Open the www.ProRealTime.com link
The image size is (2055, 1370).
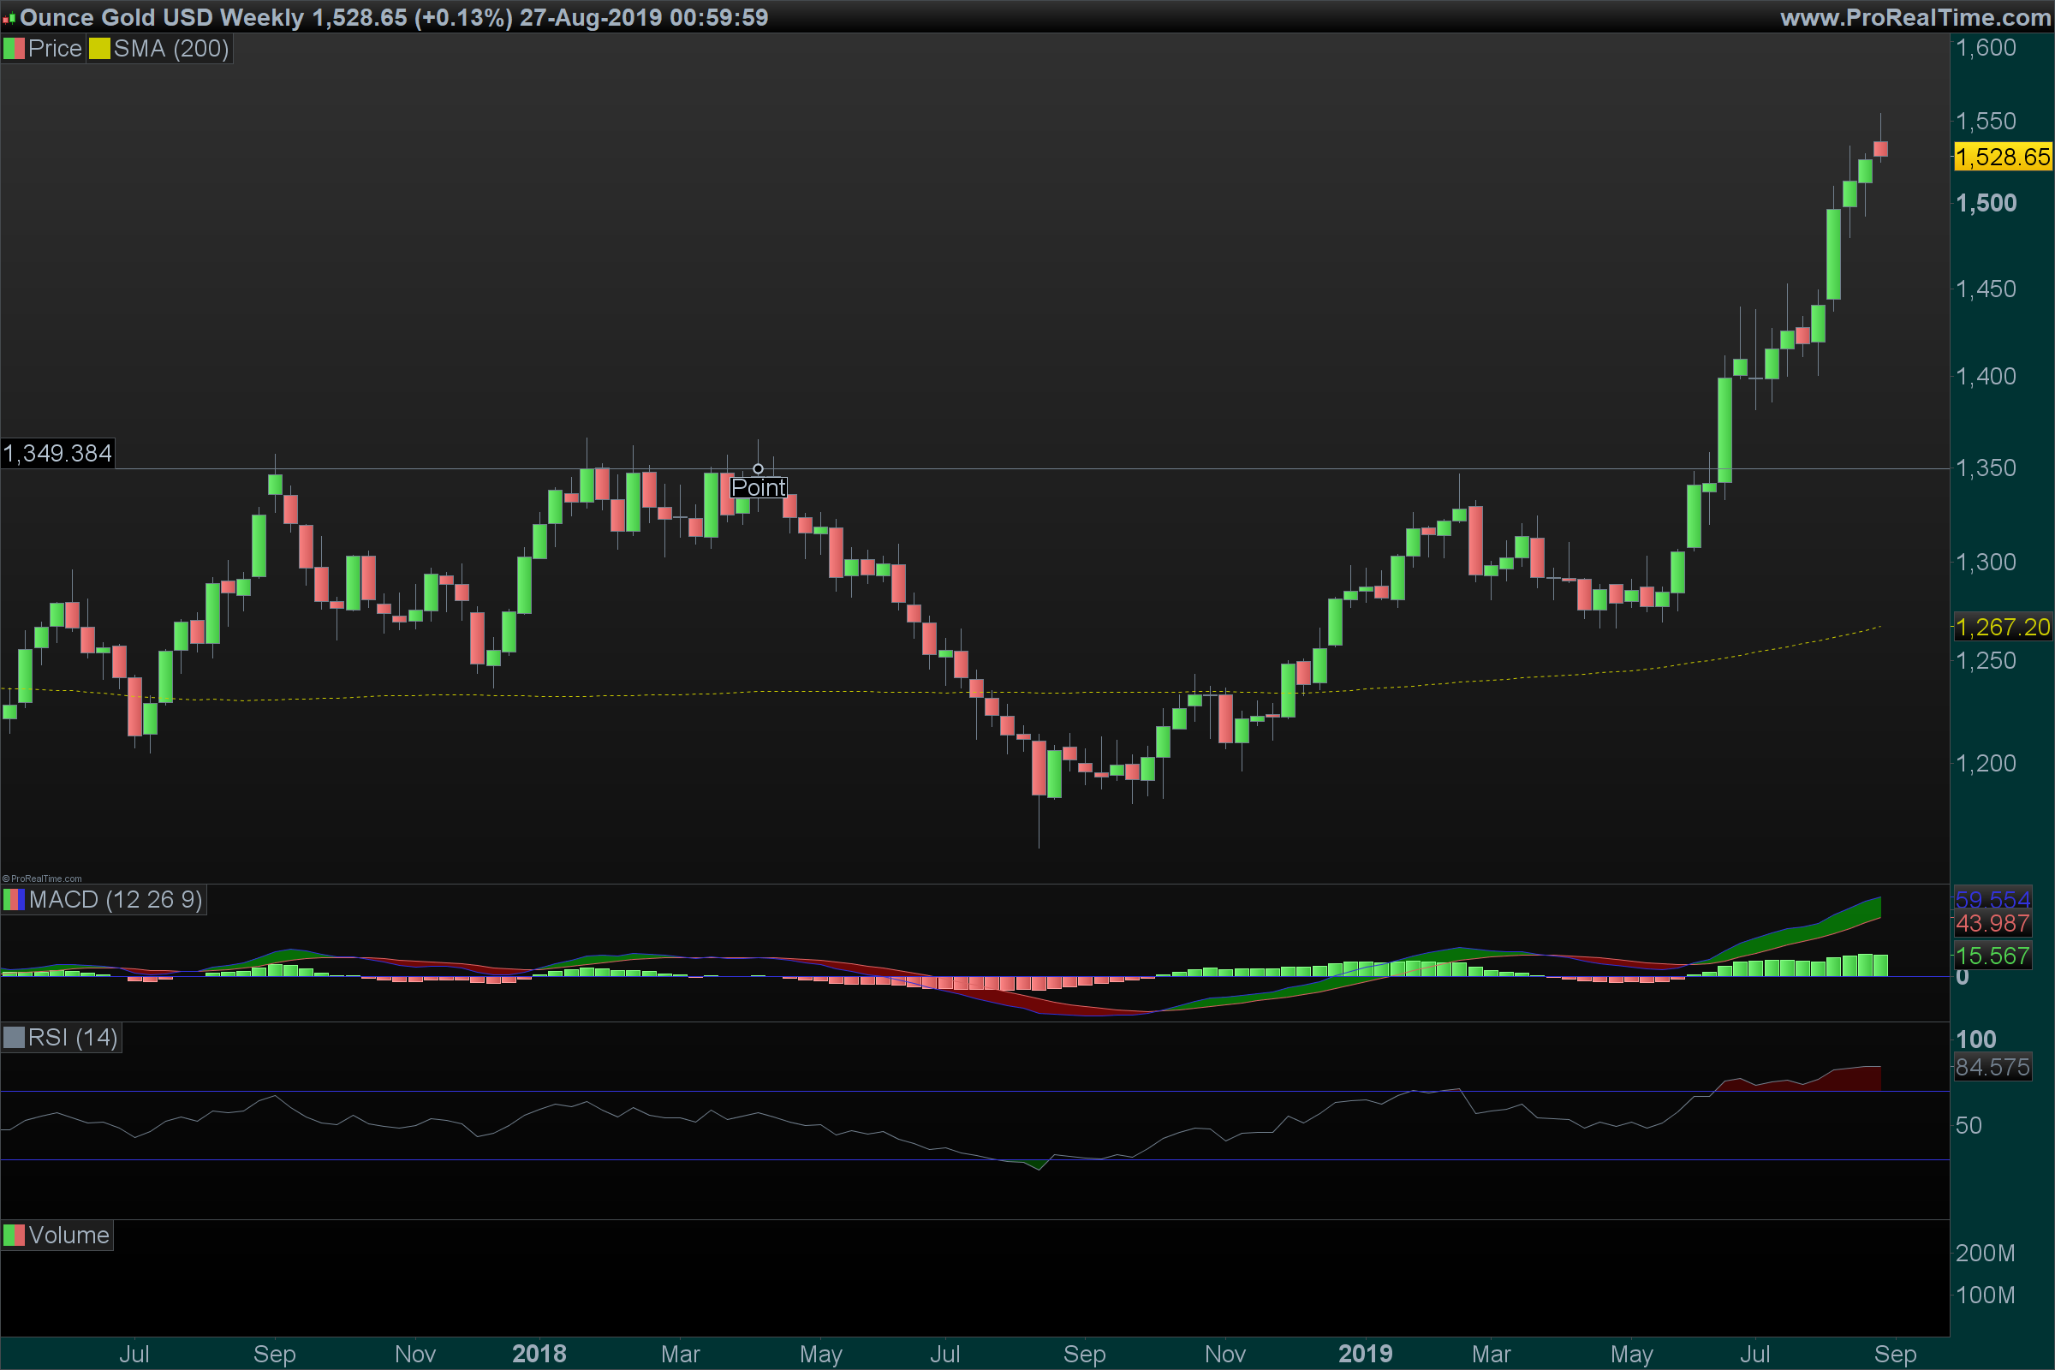coord(1915,17)
